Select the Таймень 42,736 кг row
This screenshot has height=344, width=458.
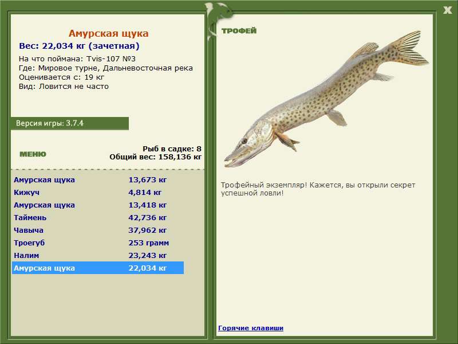pos(97,218)
